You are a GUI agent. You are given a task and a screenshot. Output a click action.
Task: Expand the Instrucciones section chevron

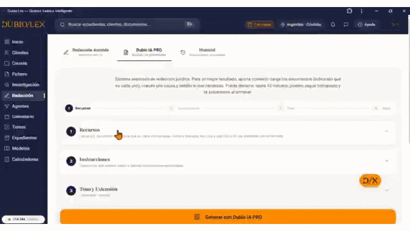(x=386, y=161)
